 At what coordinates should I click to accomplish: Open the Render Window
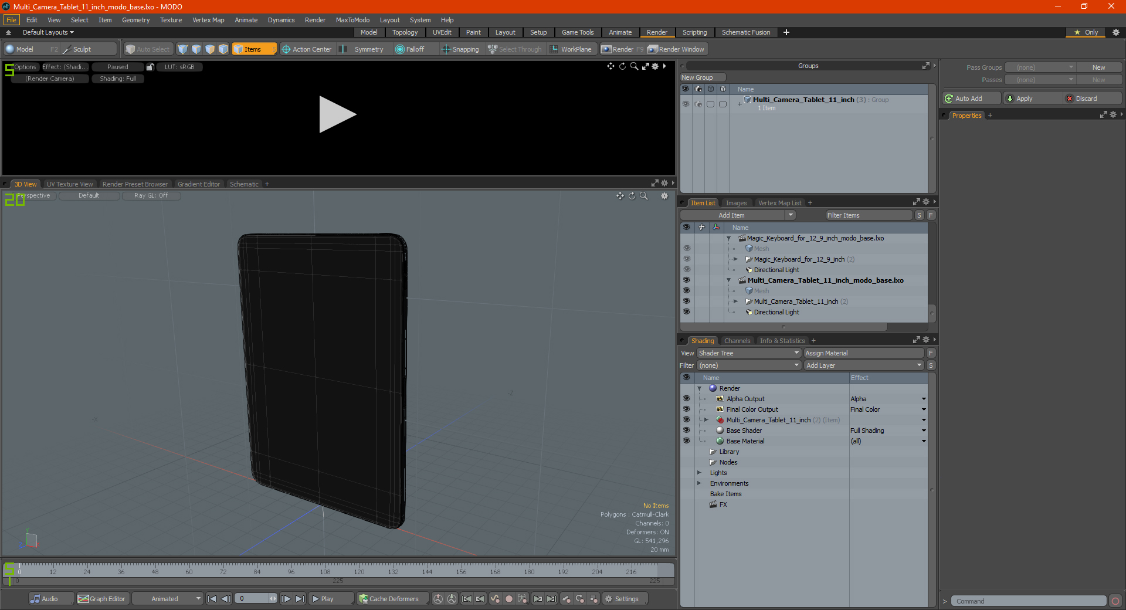pyautogui.click(x=676, y=49)
